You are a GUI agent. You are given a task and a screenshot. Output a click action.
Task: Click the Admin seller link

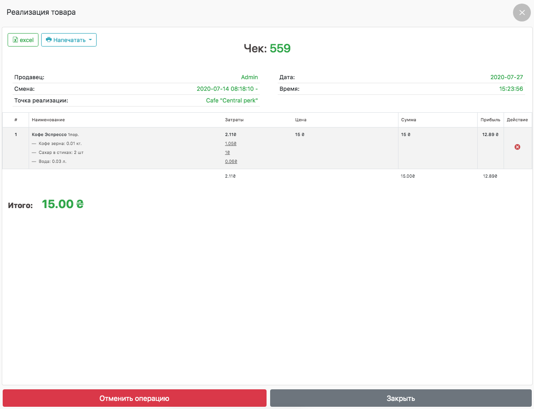click(249, 77)
